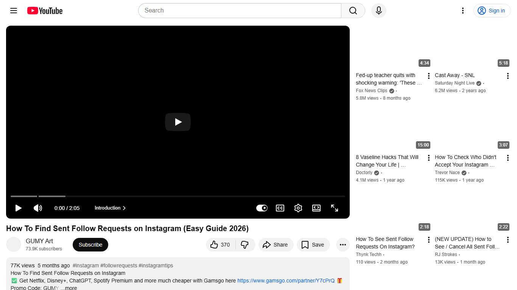Open captions with the CC icon
Screen dimensions: 517x290
(280, 208)
